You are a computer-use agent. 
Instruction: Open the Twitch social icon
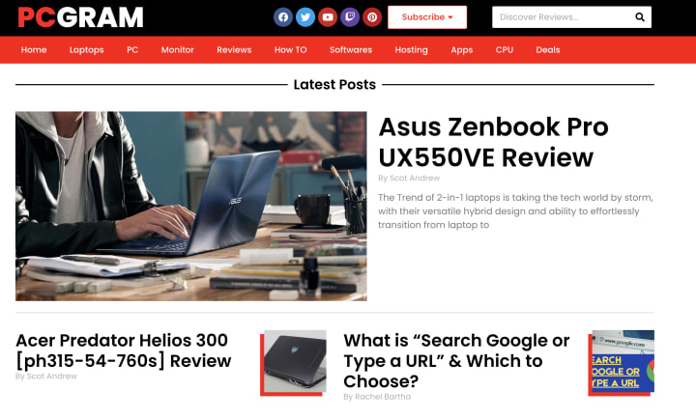pos(350,17)
